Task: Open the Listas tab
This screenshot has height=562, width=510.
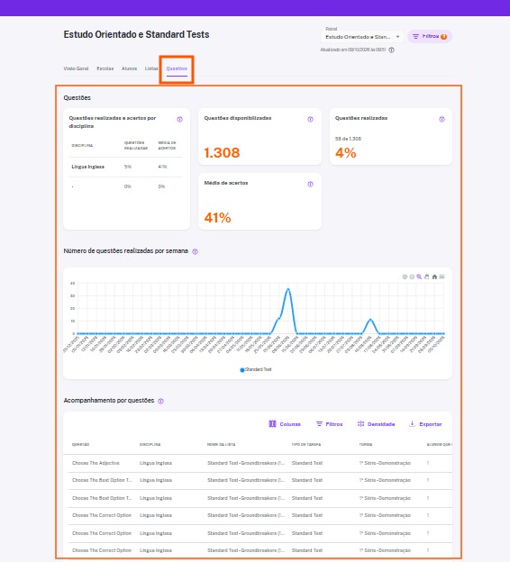Action: [151, 68]
